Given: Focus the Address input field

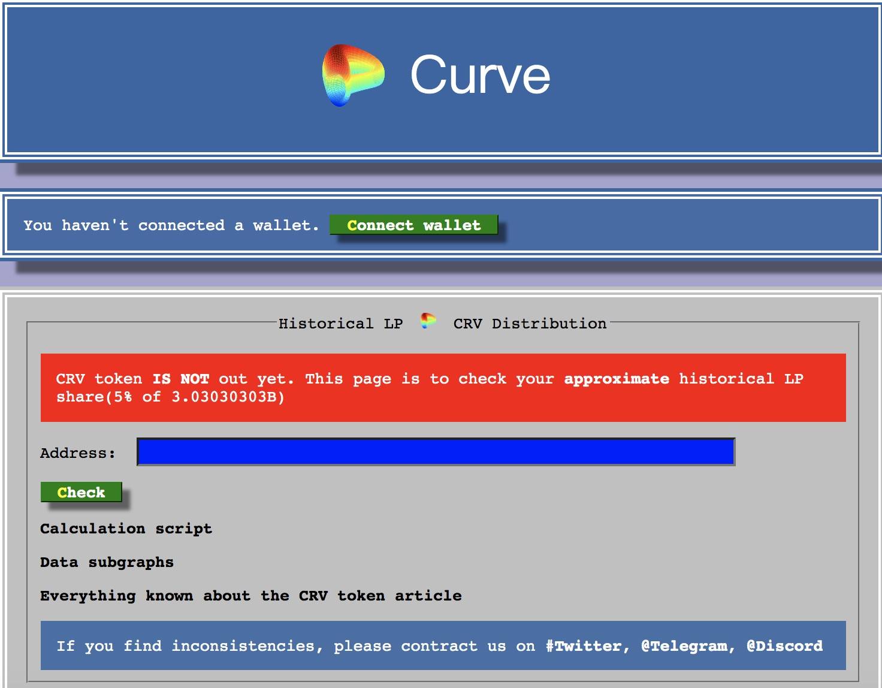Looking at the screenshot, I should click(436, 452).
